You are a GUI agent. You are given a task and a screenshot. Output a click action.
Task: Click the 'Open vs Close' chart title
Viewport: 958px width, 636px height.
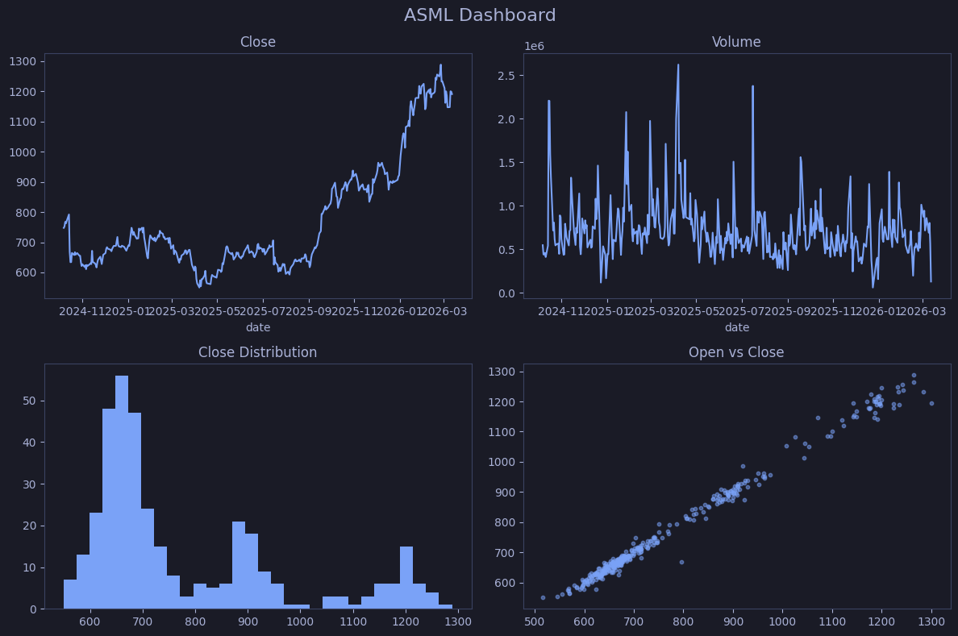[736, 352]
